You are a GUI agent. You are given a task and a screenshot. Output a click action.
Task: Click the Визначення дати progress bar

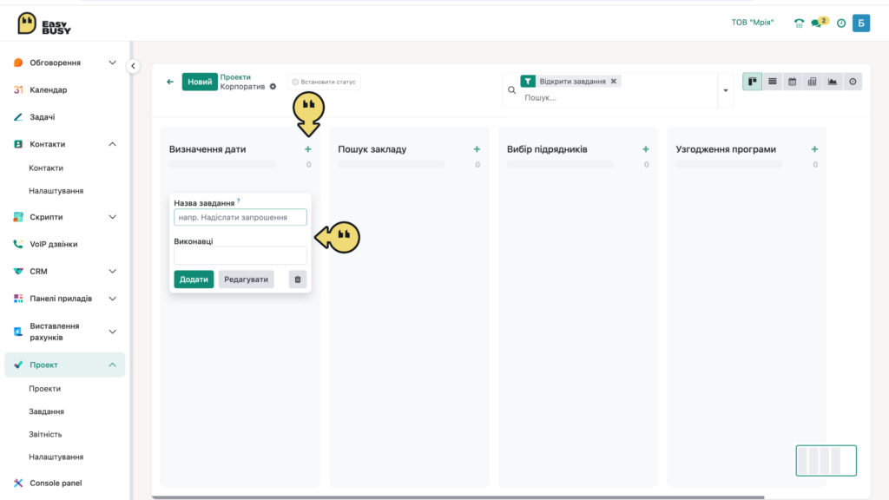click(222, 164)
